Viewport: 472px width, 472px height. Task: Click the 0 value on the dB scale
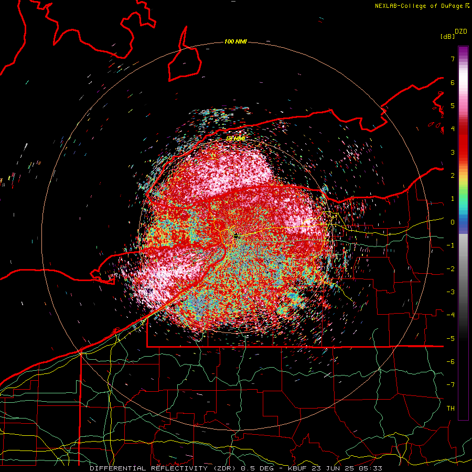coord(453,222)
